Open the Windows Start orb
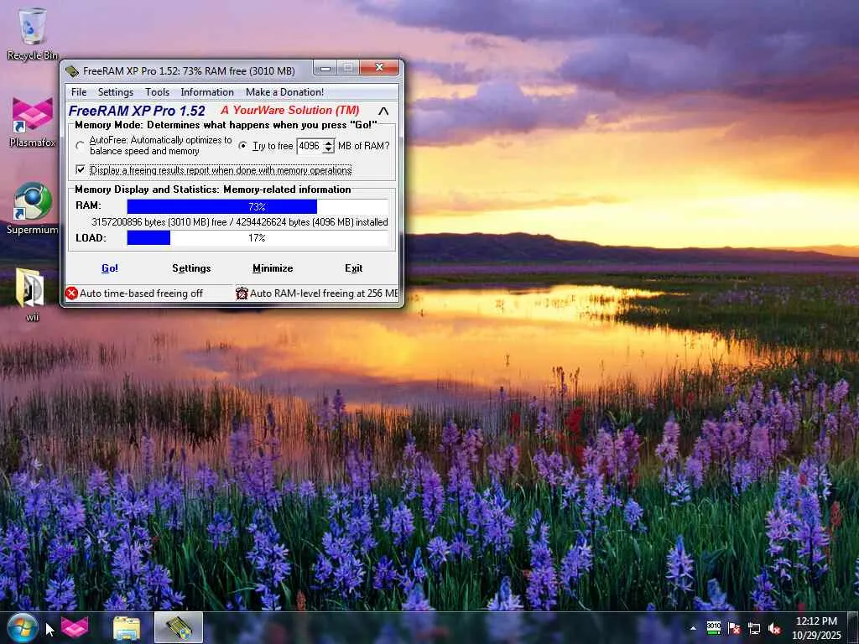 coord(23,627)
